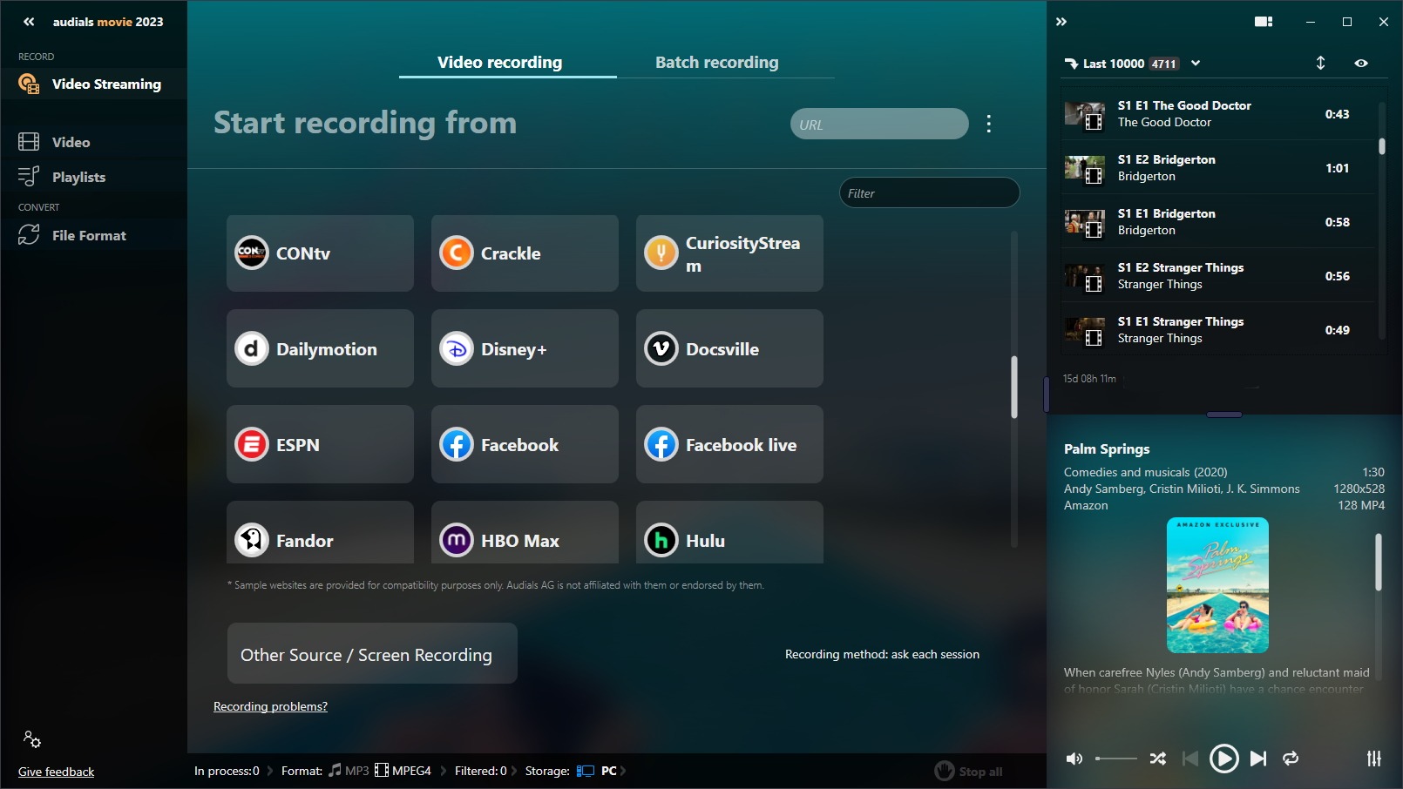Open the three-dot menu beside URL

(x=988, y=124)
